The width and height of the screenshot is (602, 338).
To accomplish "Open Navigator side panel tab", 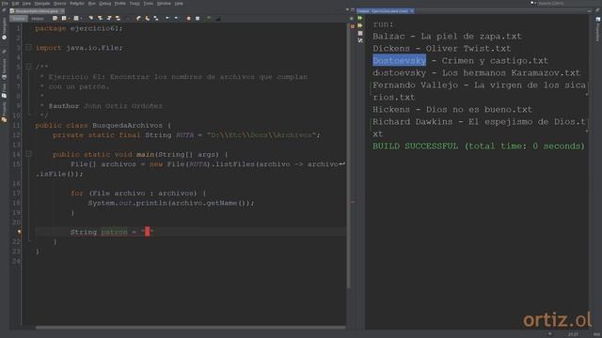I will point(4,29).
